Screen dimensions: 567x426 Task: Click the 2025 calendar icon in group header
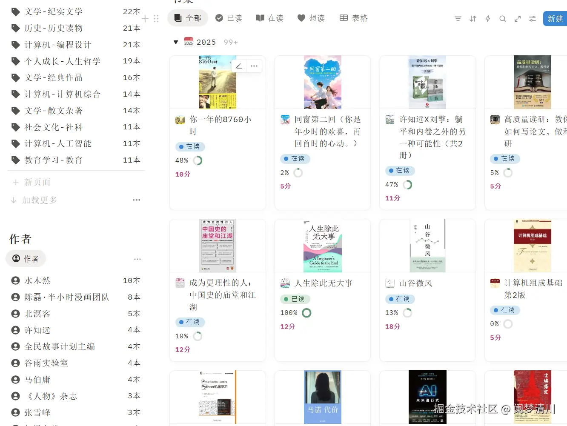[189, 42]
